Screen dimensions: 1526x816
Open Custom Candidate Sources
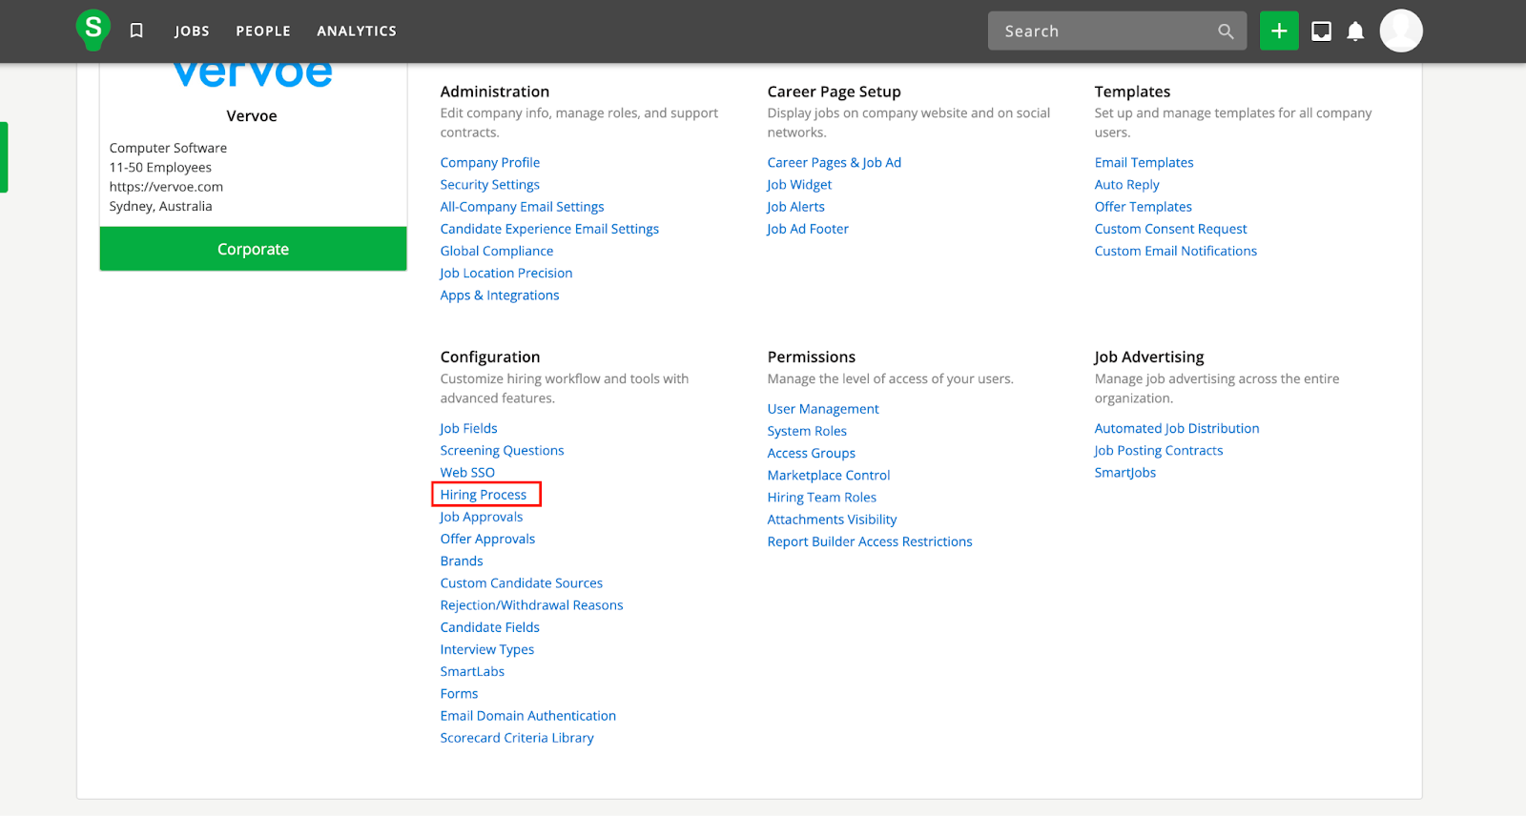[522, 583]
